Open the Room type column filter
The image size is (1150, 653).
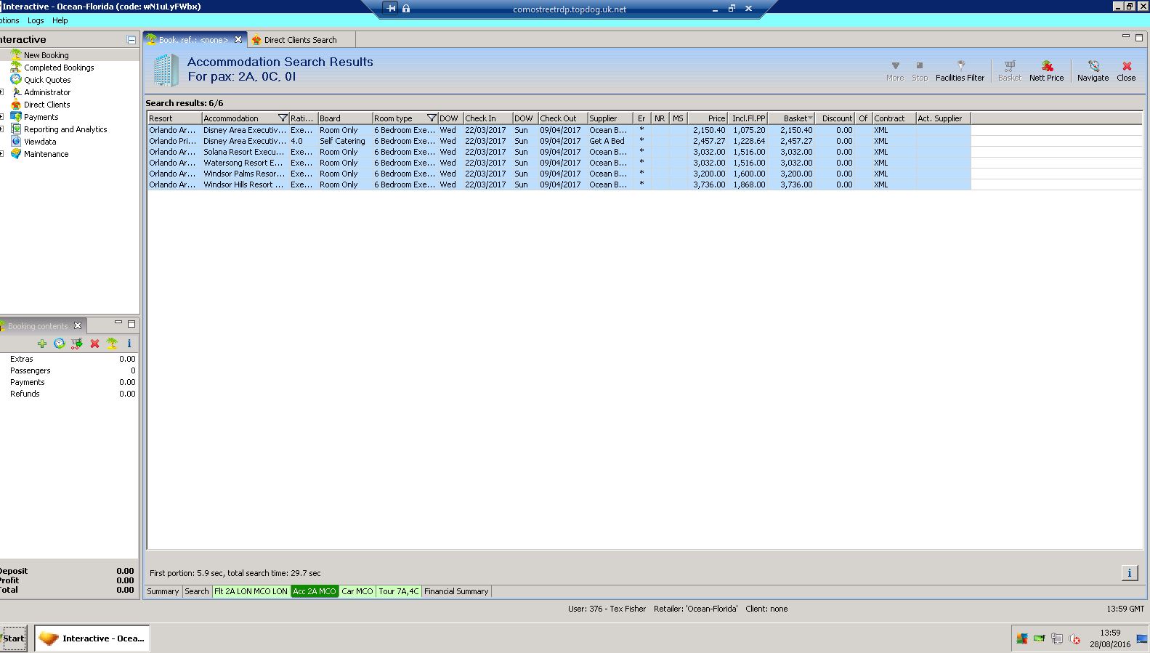click(x=432, y=118)
